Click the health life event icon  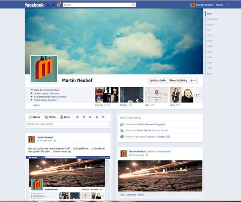[x=97, y=117]
